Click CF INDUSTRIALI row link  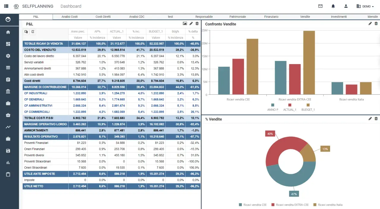click(36, 93)
